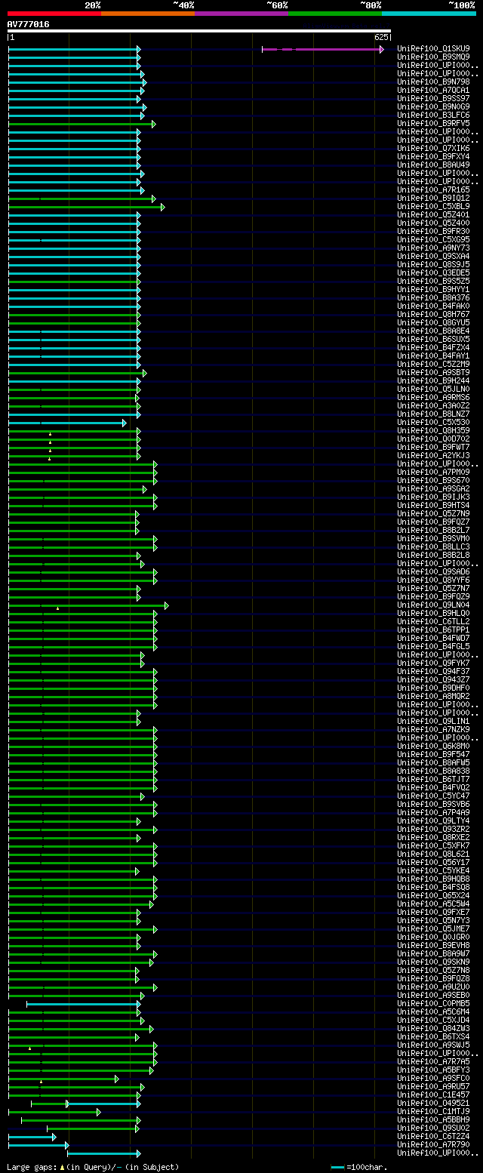The height and width of the screenshot is (1173, 483).
Task: Click the UniRef100_Q9SAD6 label
Action: pos(433,571)
